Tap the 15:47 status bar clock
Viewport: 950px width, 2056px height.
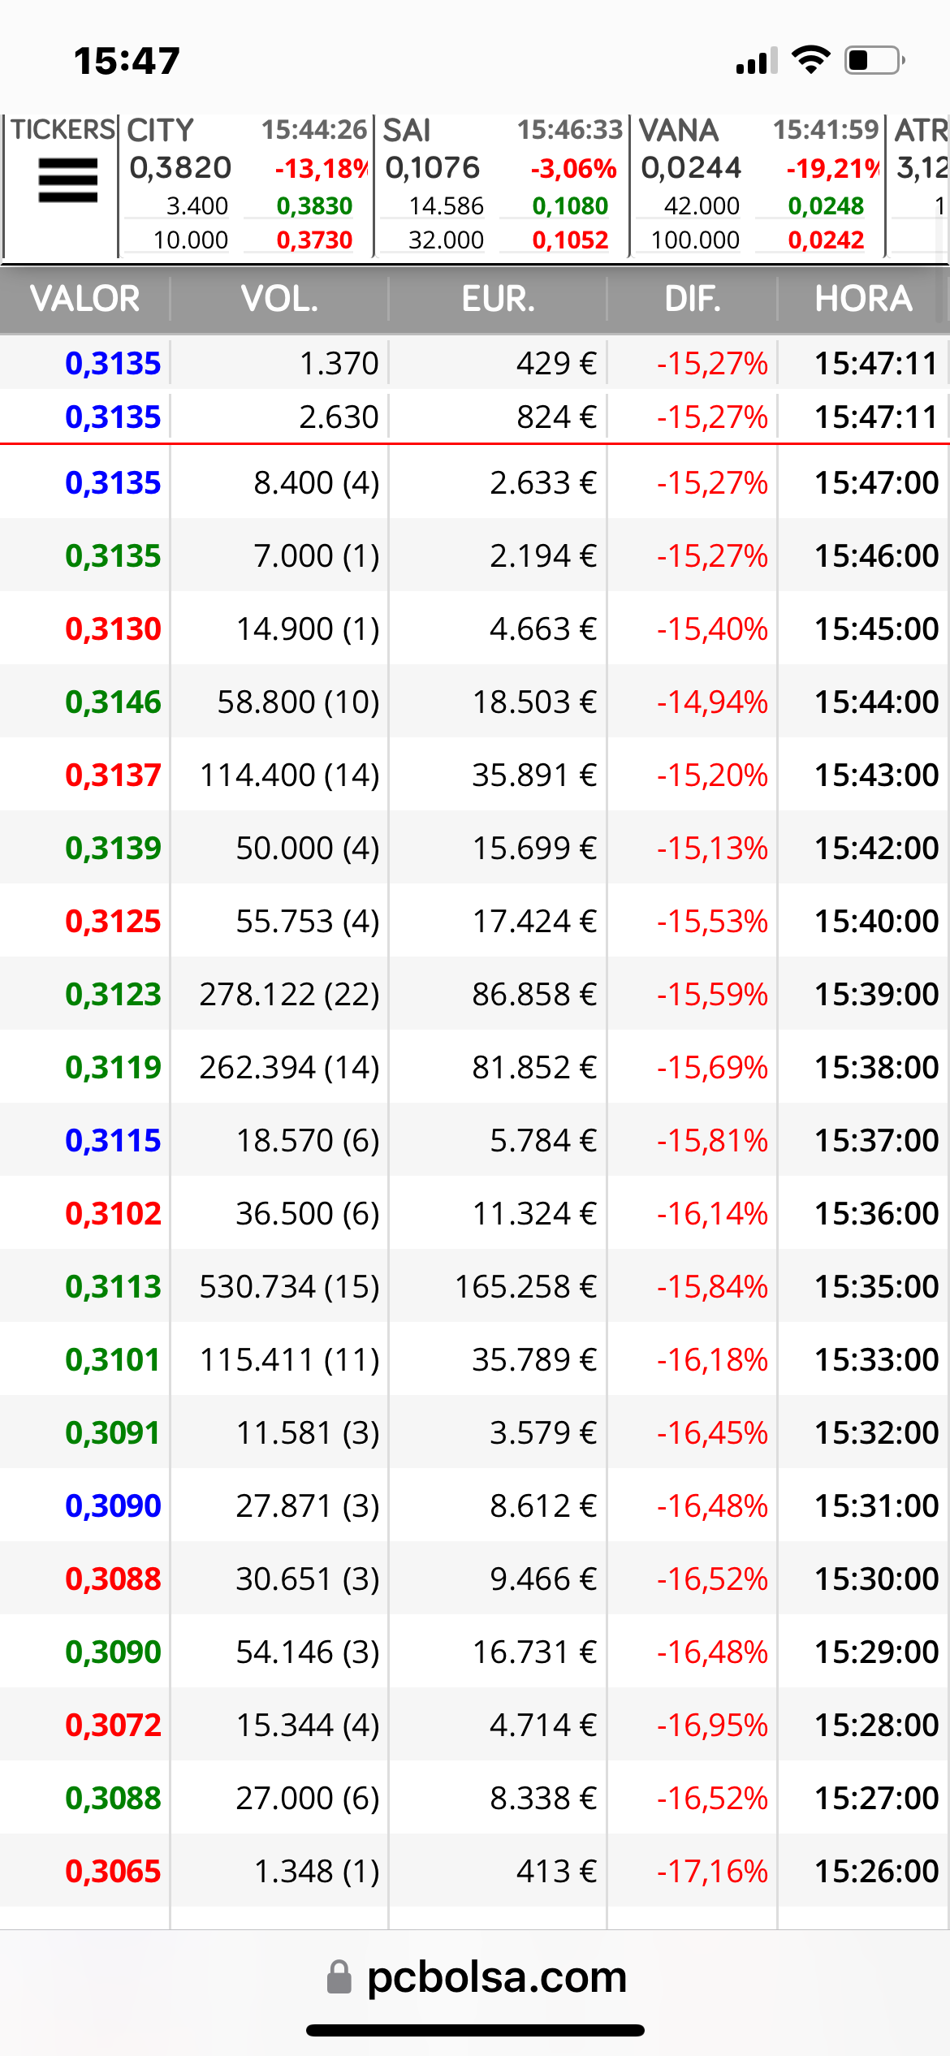click(127, 61)
